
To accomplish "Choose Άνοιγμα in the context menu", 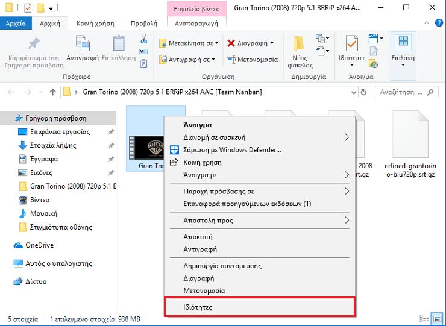I will click(x=259, y=125).
